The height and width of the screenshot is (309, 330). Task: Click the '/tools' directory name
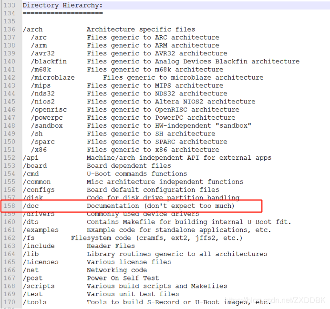pyautogui.click(x=35, y=302)
